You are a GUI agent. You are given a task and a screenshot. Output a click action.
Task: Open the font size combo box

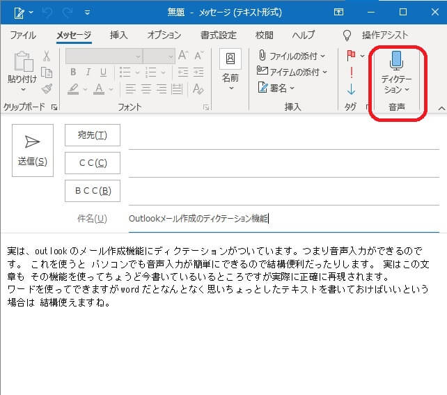pos(159,56)
